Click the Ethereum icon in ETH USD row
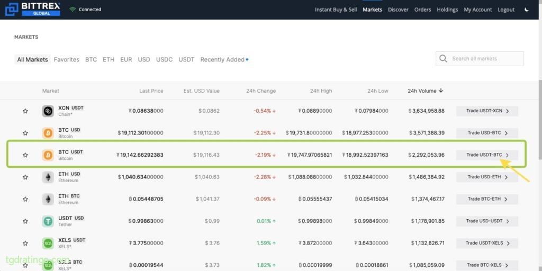The width and height of the screenshot is (542, 271). pyautogui.click(x=48, y=177)
